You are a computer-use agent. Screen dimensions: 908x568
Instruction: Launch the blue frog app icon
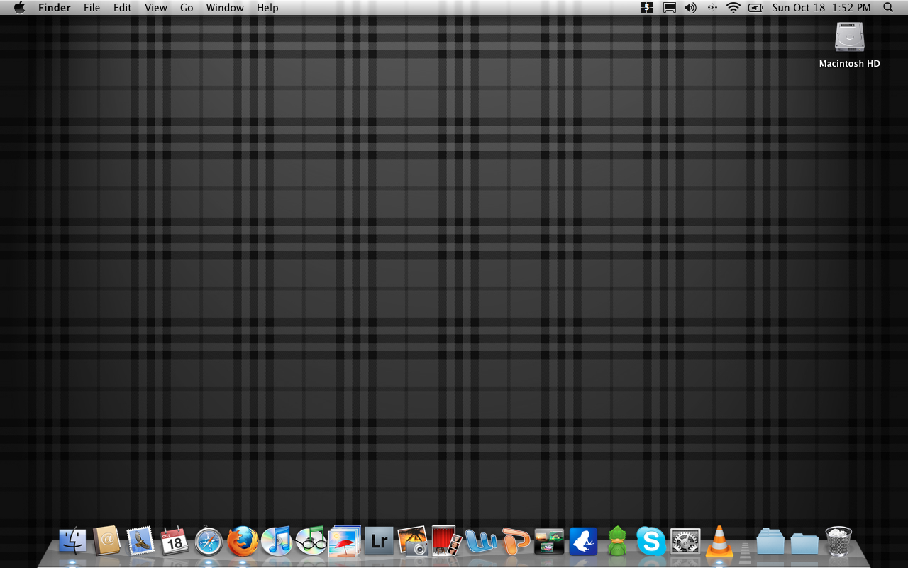583,542
